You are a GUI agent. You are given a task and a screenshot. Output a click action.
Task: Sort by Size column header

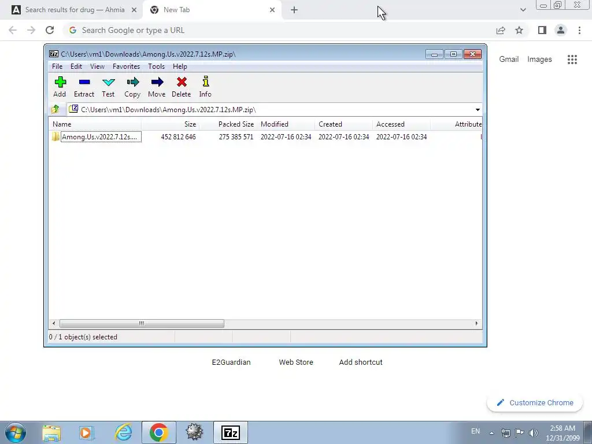coord(171,124)
